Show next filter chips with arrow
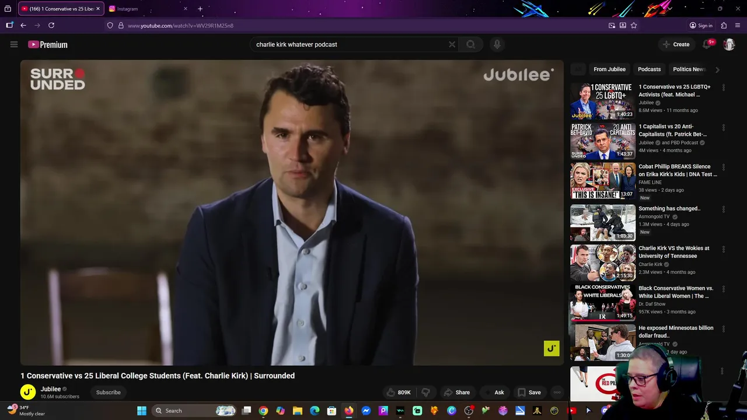This screenshot has height=420, width=747. click(x=717, y=69)
